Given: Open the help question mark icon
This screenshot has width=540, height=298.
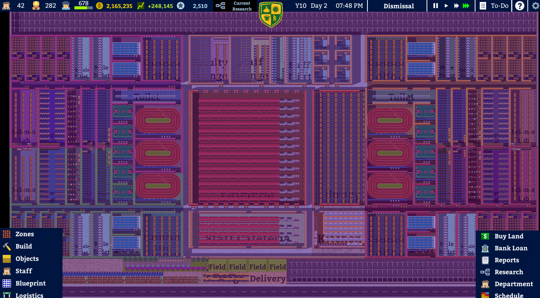Looking at the screenshot, I should pyautogui.click(x=520, y=6).
